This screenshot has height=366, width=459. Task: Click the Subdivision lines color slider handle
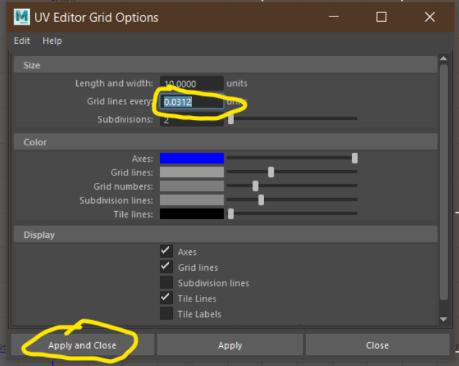tap(261, 200)
